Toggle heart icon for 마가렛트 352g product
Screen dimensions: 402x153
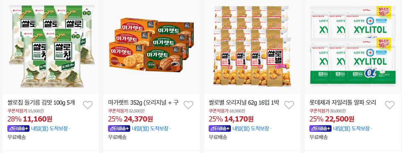pos(188,105)
